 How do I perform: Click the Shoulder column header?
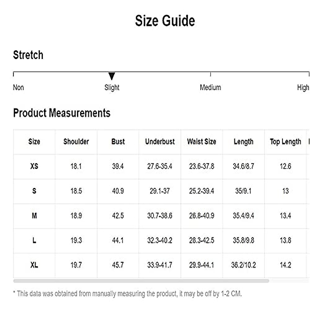point(76,142)
